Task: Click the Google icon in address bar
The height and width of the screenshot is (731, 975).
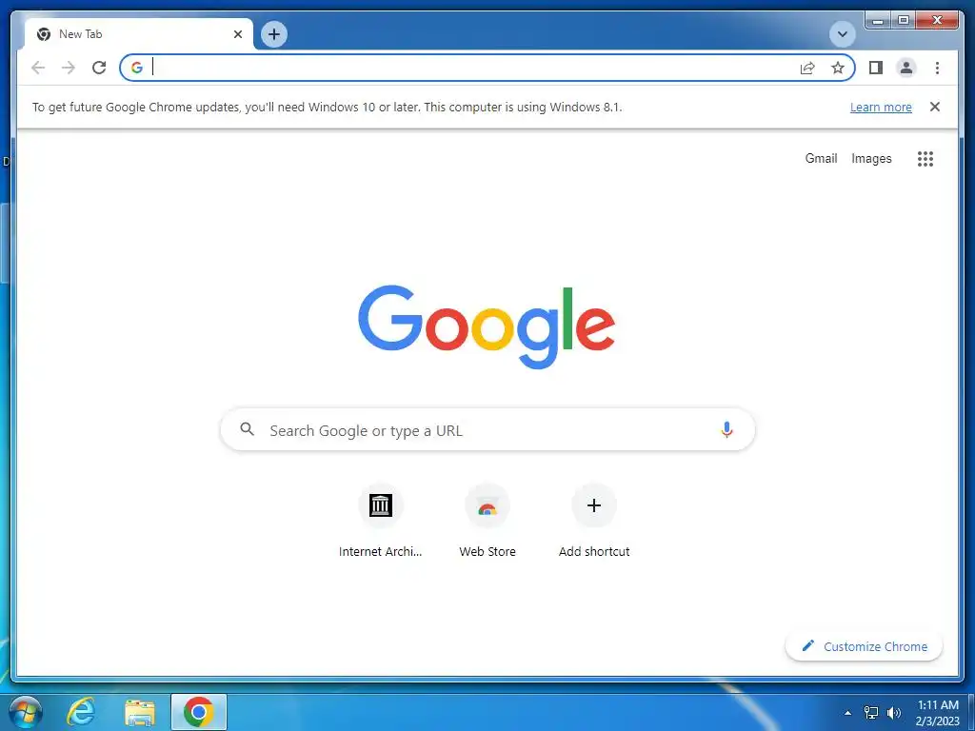Action: click(x=137, y=68)
